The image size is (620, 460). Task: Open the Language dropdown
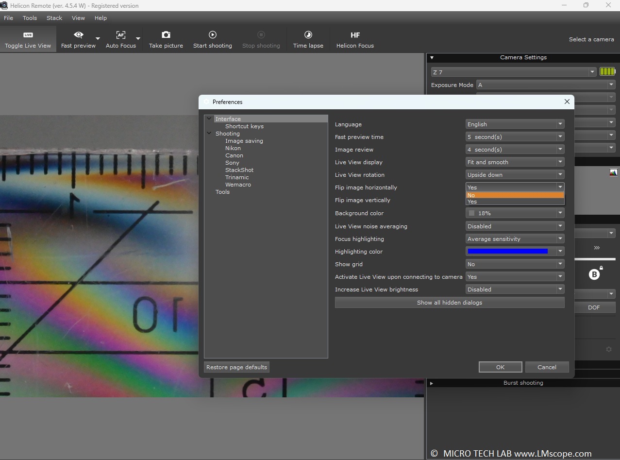[515, 124]
